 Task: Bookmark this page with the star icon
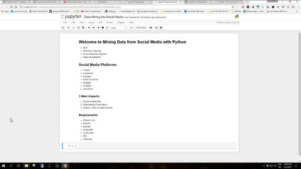(x=233, y=7)
